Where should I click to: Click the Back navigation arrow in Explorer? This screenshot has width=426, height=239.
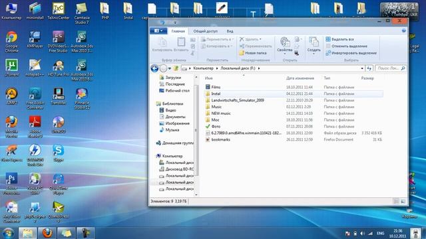click(154, 68)
